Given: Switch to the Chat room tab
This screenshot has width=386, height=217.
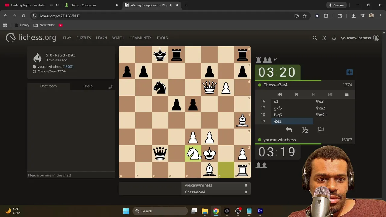Looking at the screenshot, I should (49, 86).
